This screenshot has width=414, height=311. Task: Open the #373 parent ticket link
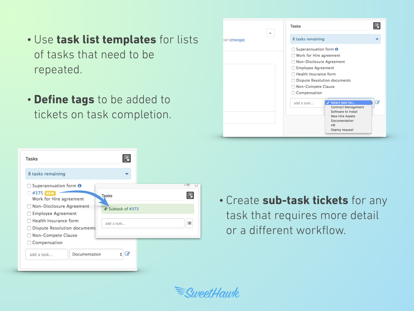click(x=134, y=209)
